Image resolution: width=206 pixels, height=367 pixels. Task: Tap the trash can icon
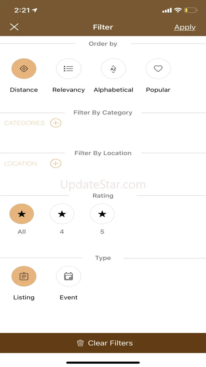pos(80,343)
